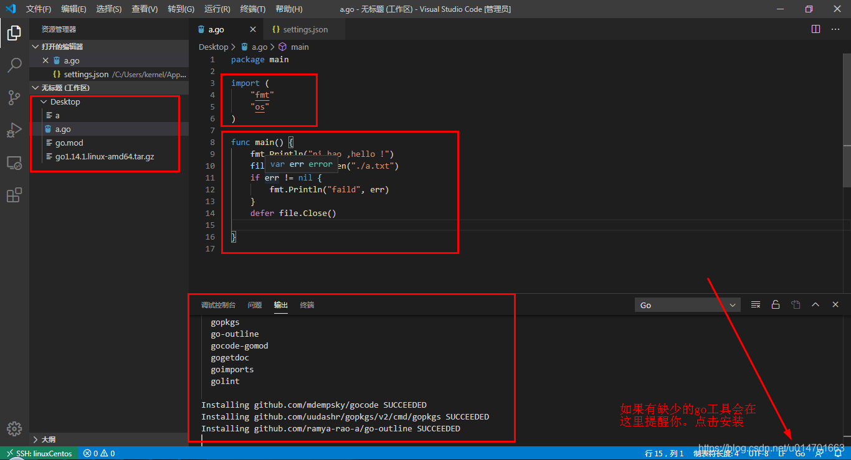Open the Remote Explorer view
The height and width of the screenshot is (460, 851).
point(14,162)
